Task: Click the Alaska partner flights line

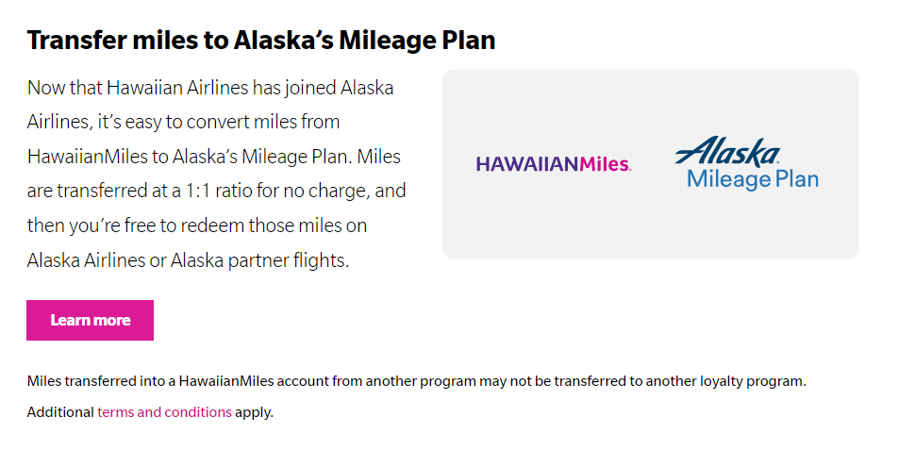Action: [188, 260]
